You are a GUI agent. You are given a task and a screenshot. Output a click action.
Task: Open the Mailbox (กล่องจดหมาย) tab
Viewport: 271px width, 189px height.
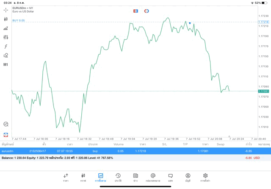(153, 177)
